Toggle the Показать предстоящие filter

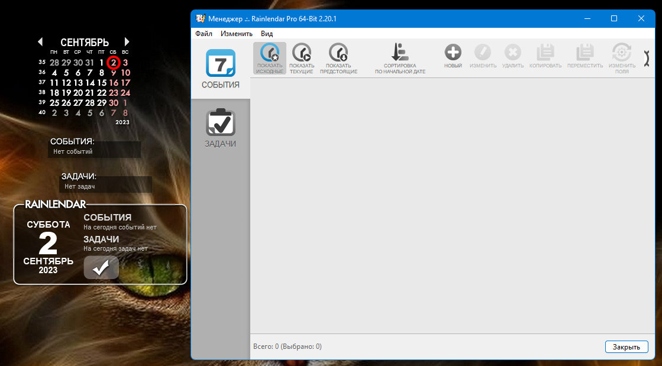click(x=338, y=59)
